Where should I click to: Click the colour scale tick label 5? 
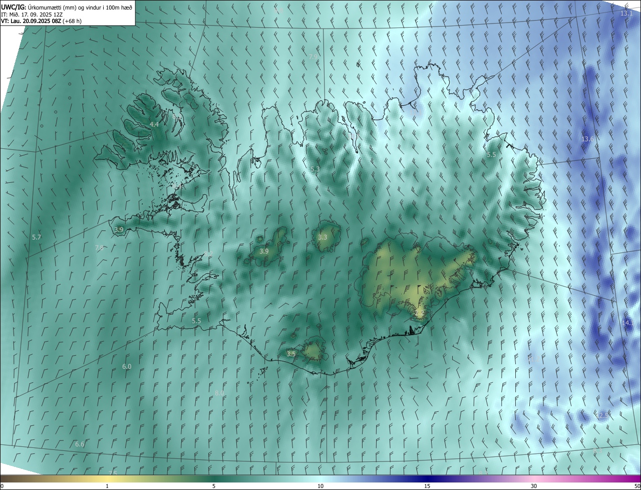214,486
